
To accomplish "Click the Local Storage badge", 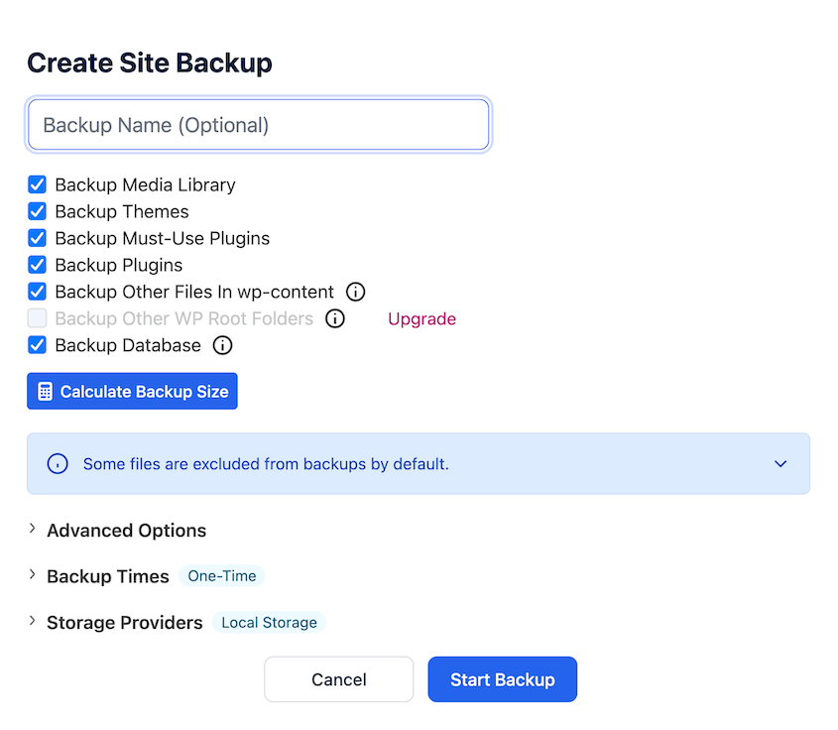I will tap(269, 623).
